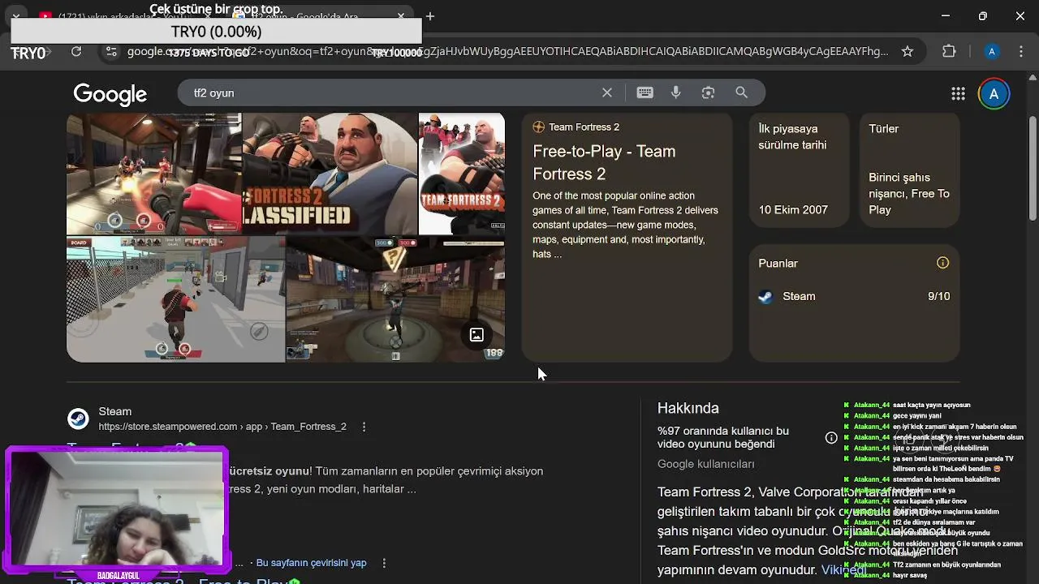The height and width of the screenshot is (584, 1039).
Task: Open 'Bu sayfanın çevirisini yap' translate link
Action: click(x=311, y=563)
